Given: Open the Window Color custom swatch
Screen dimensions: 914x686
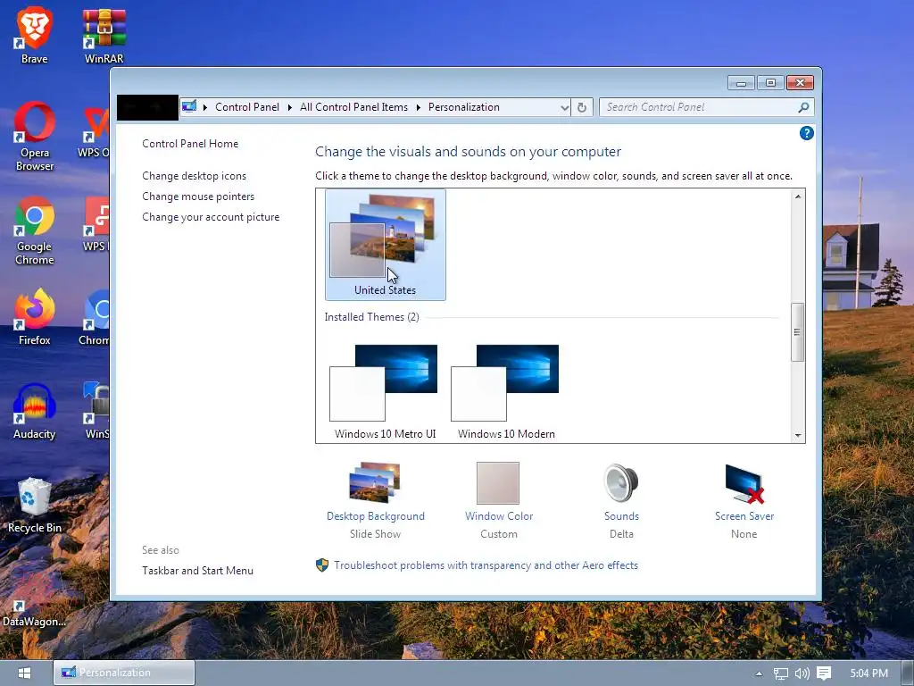Looking at the screenshot, I should click(498, 483).
